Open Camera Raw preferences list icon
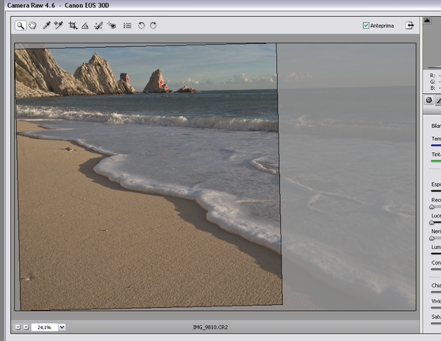The image size is (441, 341). (127, 26)
